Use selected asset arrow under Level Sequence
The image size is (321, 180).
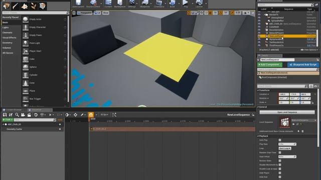293,124
